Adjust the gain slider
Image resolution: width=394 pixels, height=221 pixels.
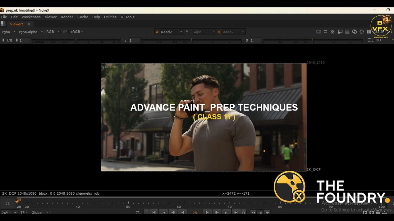pos(76,40)
